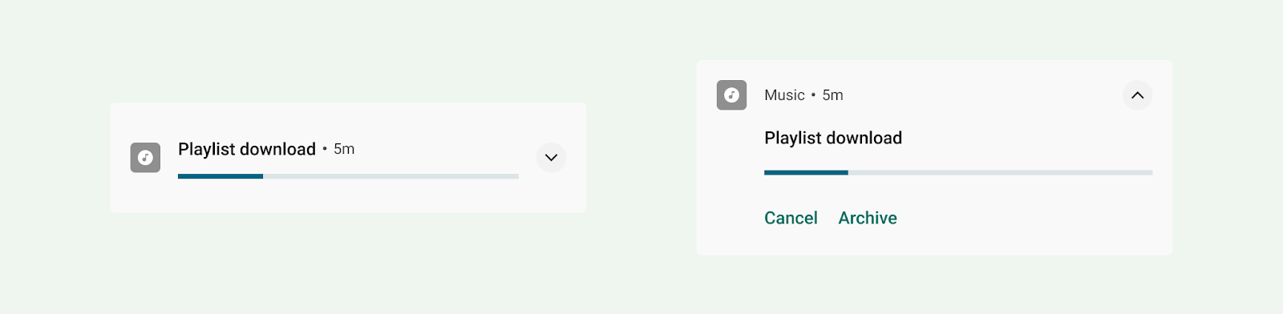Viewport: 1283px width, 314px height.
Task: Select the Playlist download title in the expanded notification
Action: (x=833, y=138)
